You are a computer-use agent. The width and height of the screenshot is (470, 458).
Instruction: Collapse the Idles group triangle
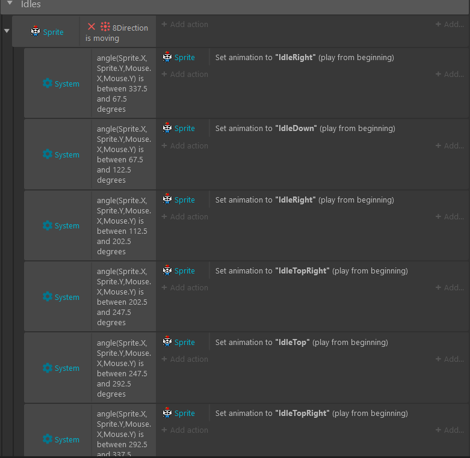point(10,3)
